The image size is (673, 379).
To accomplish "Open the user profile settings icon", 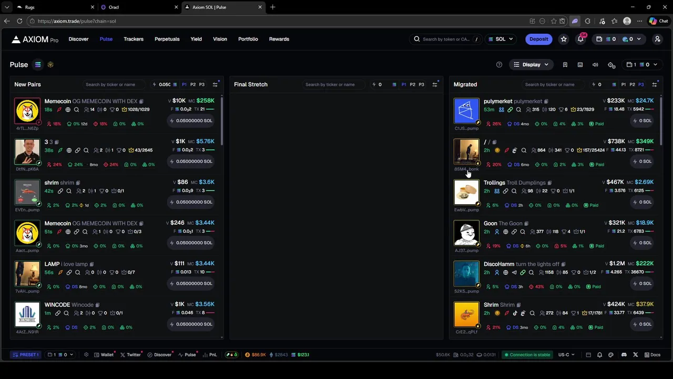I will (657, 39).
